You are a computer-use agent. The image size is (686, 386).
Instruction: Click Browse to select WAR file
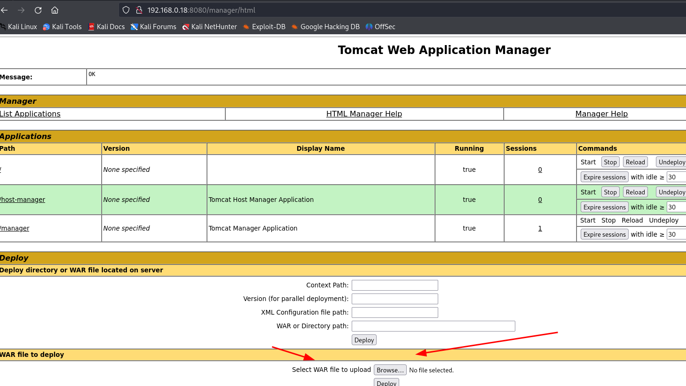390,370
